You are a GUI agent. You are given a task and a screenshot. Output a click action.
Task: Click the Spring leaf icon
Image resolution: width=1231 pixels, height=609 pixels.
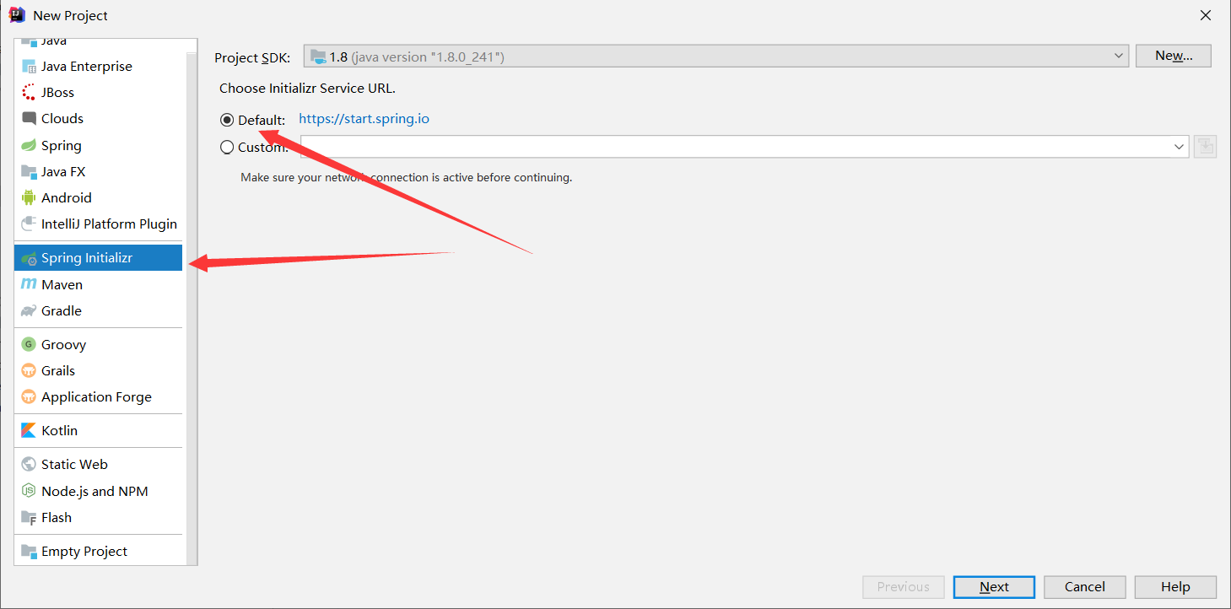point(29,145)
